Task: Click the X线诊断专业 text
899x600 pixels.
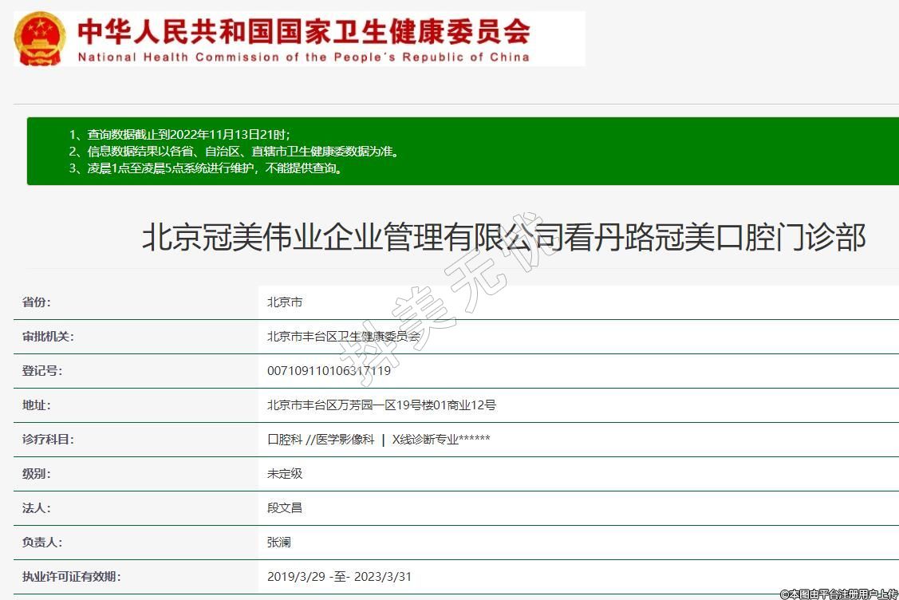Action: 441,440
